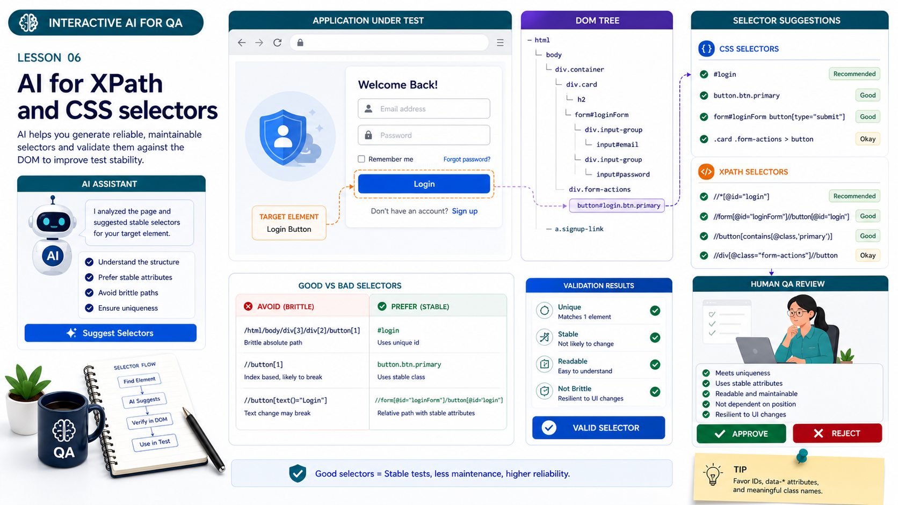Click the padlock icon in the address bar

(300, 42)
